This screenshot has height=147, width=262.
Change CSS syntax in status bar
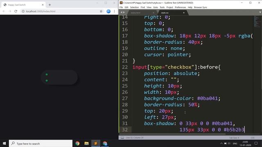[253, 138]
